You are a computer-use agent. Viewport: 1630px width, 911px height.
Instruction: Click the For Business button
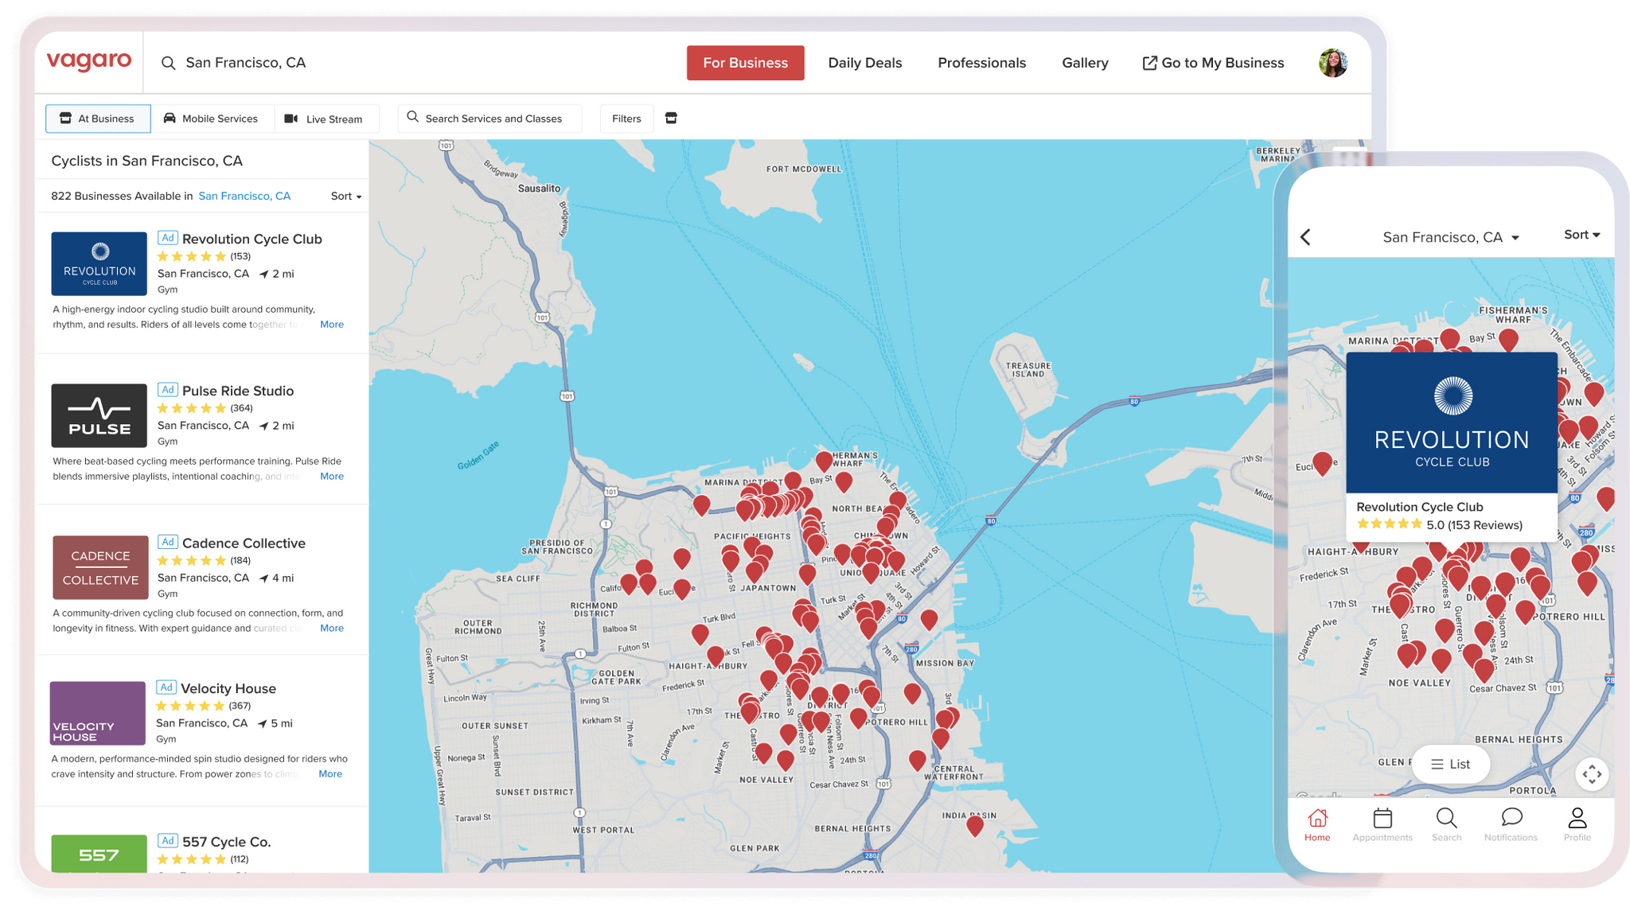(745, 63)
